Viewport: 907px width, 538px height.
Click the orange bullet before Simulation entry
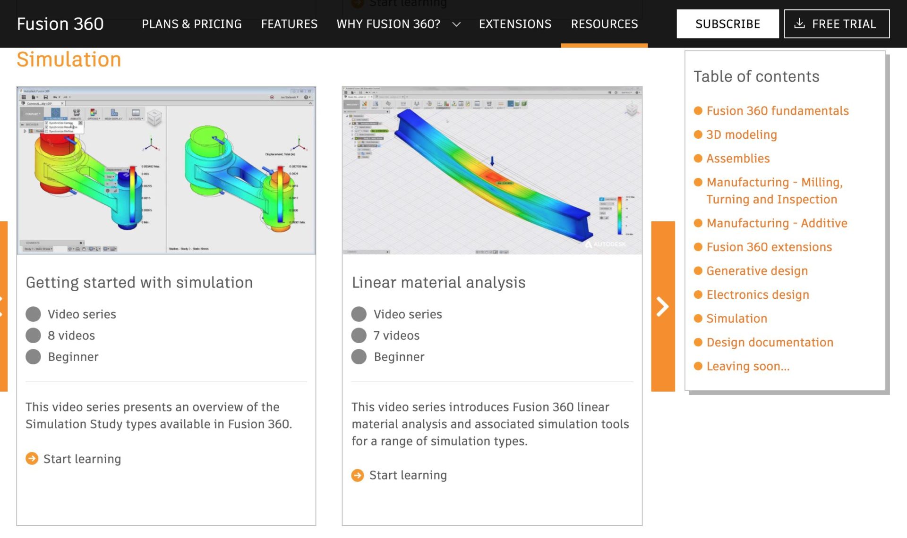(698, 319)
